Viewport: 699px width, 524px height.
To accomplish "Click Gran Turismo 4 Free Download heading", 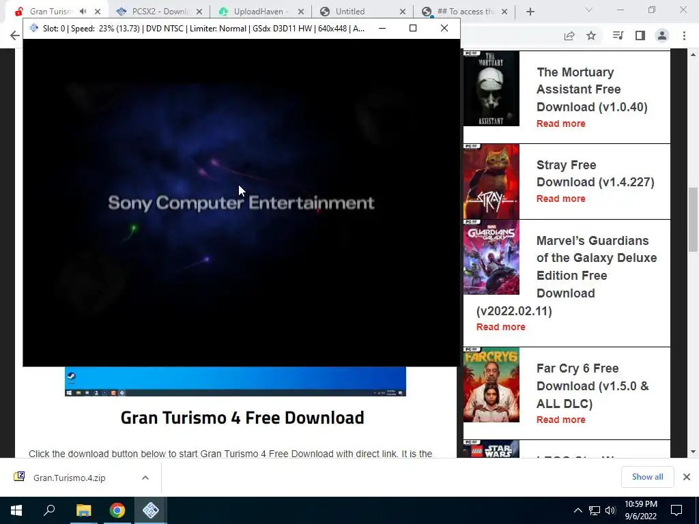I will pyautogui.click(x=242, y=418).
